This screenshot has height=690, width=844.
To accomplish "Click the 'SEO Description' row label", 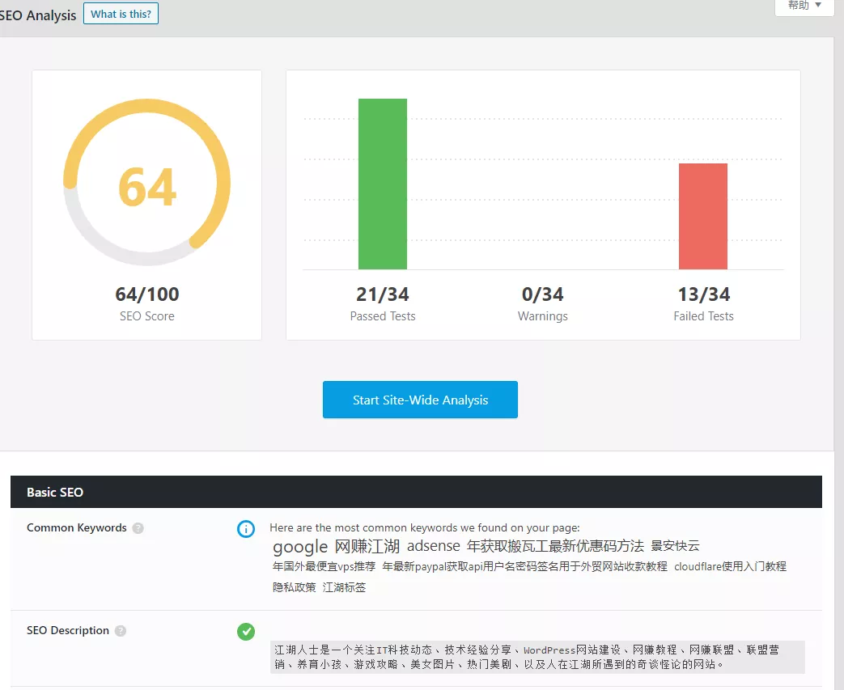I will (68, 630).
